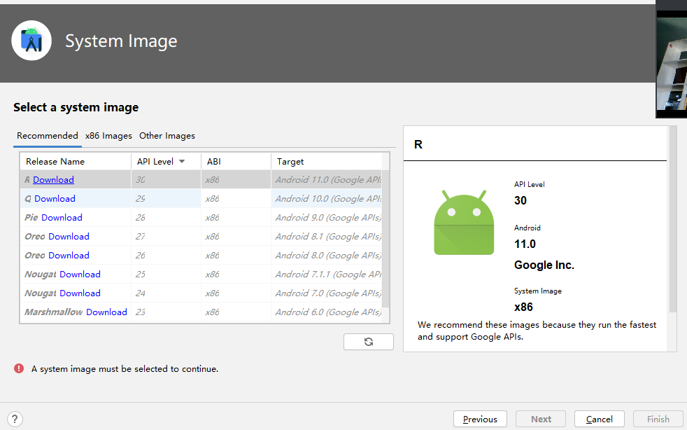Select the Recommended tab
The height and width of the screenshot is (430, 687).
(x=48, y=136)
